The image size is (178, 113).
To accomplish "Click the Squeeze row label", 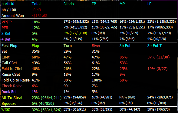I will click(9, 104).
